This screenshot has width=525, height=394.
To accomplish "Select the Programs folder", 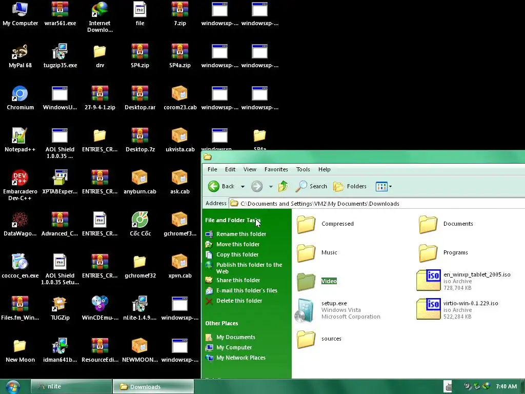I will [443, 252].
